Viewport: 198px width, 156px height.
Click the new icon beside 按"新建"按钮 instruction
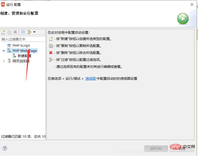[51, 39]
